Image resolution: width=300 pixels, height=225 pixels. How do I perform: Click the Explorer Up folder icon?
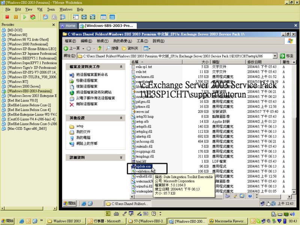click(99, 48)
